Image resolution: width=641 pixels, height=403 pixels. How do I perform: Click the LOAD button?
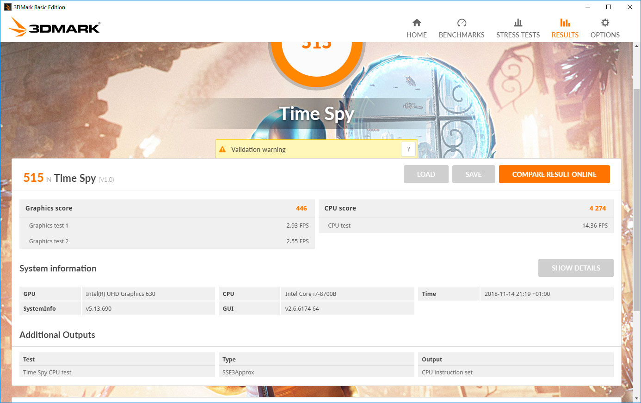426,174
